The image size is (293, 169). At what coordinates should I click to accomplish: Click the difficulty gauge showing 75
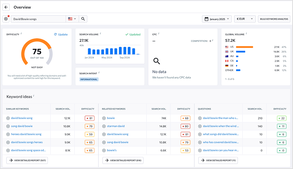click(x=37, y=52)
